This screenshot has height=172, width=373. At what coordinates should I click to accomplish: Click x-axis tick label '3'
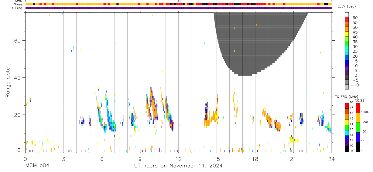[63, 159]
